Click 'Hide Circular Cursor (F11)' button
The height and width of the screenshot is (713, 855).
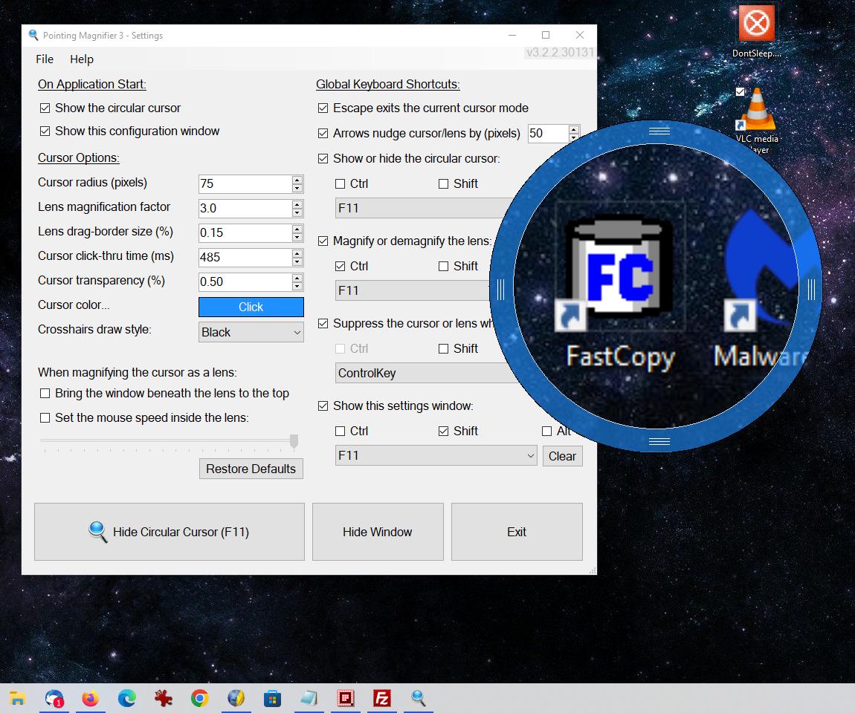coord(170,532)
